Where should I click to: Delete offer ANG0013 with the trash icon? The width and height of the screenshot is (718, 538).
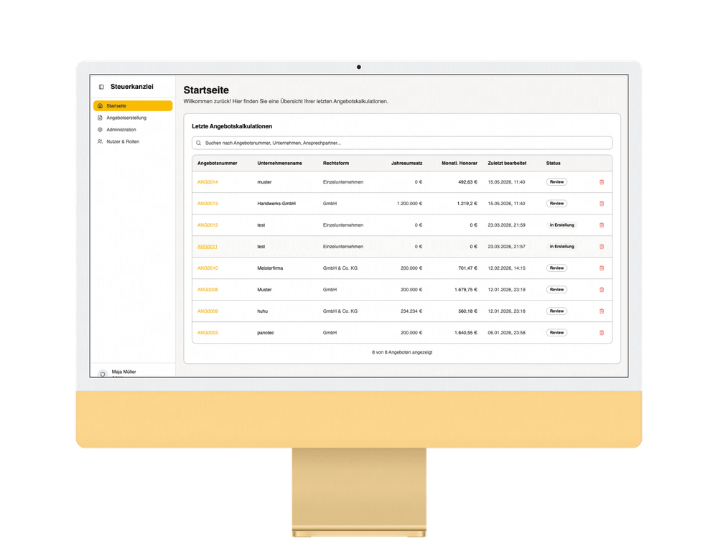click(x=602, y=204)
